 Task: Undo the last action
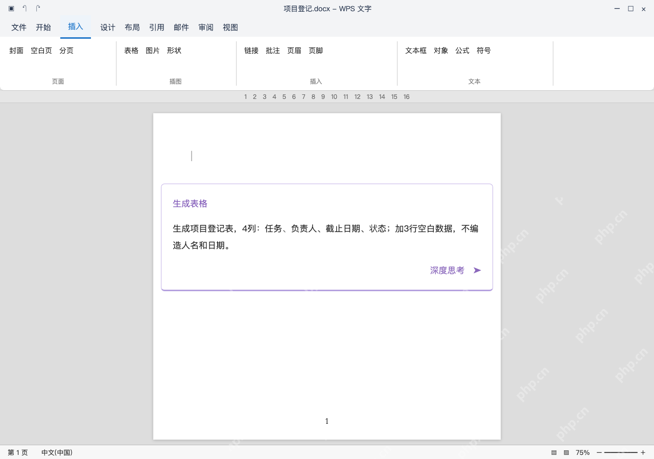click(25, 9)
